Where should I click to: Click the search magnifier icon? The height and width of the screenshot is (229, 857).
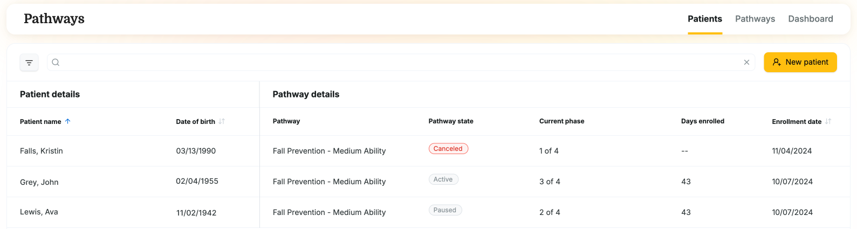point(56,63)
